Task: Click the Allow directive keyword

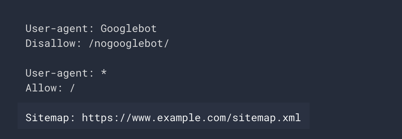Action: (41, 88)
